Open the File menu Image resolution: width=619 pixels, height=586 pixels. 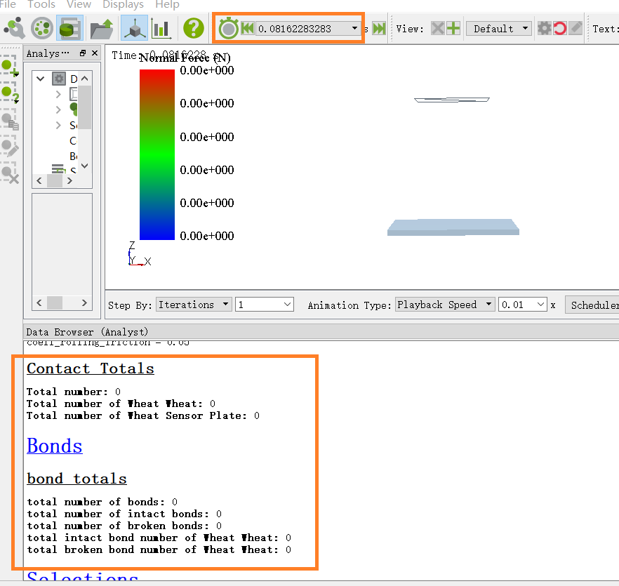8,4
